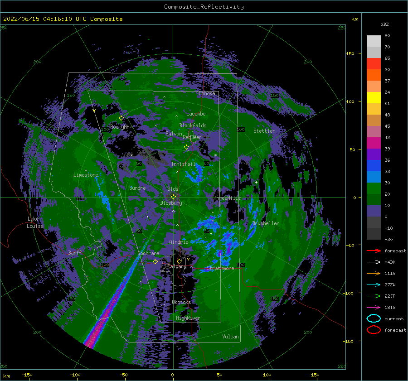This screenshot has width=408, height=381.
Task: Click the Okotoks label
Action: [x=181, y=302]
